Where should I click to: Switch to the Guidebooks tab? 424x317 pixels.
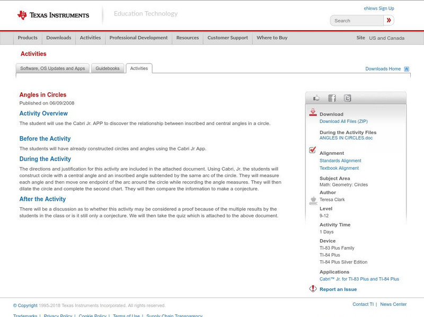click(x=108, y=68)
